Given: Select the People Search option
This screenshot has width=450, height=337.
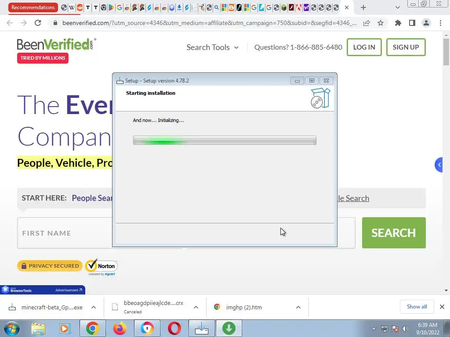Looking at the screenshot, I should (92, 198).
